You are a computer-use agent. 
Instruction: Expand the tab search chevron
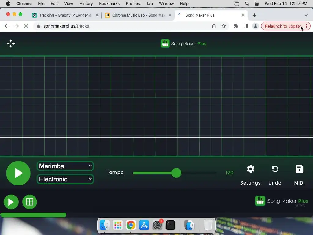tap(306, 15)
